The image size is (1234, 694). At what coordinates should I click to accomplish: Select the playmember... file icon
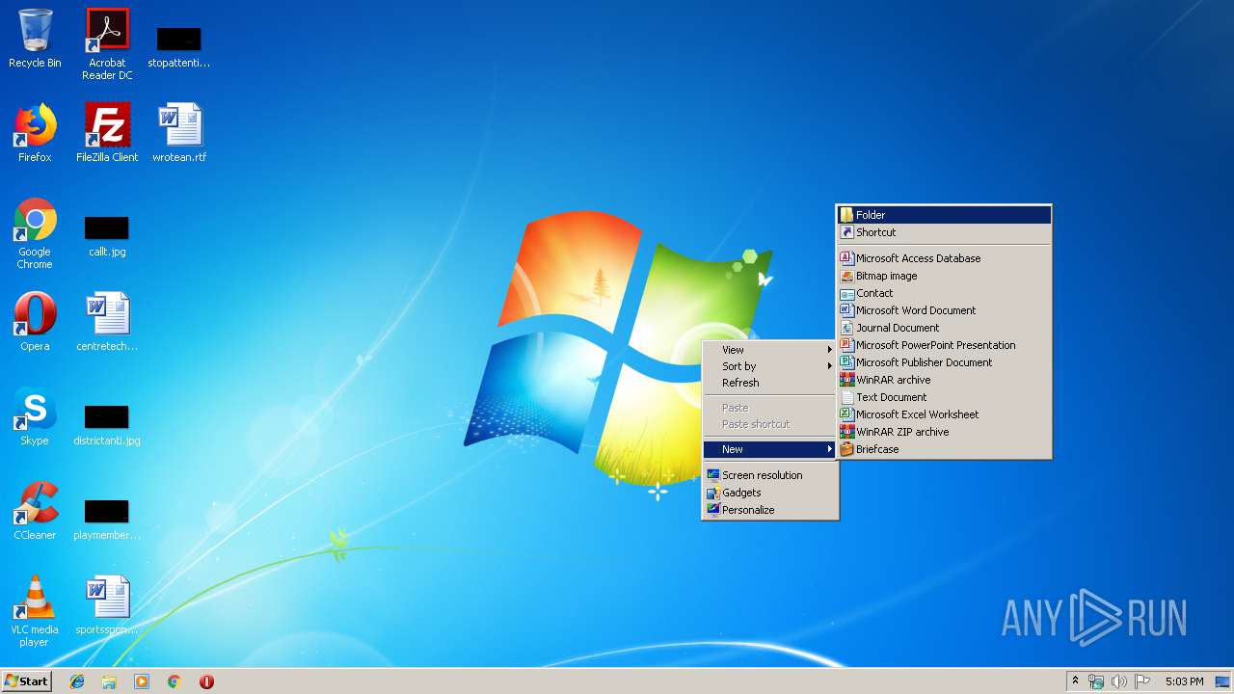pos(107,519)
